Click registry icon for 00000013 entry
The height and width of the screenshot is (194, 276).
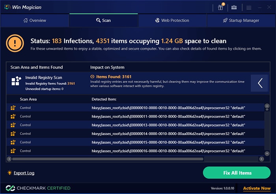[x=13, y=125]
